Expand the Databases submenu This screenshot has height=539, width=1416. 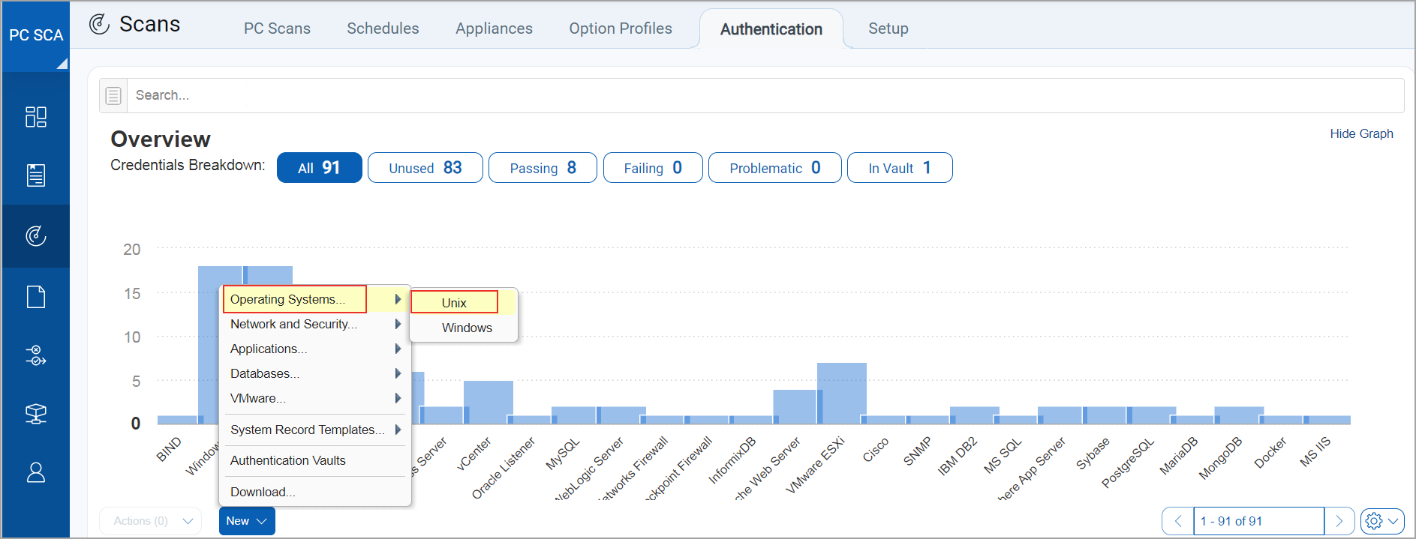click(315, 373)
